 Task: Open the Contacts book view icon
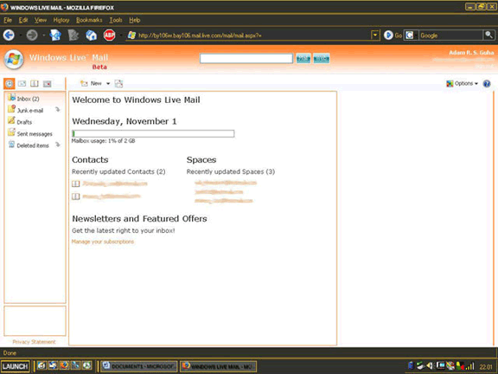(35, 84)
